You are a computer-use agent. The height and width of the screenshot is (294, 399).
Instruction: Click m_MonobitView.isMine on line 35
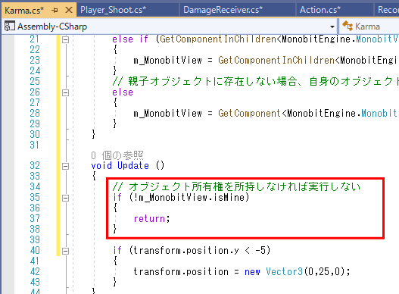pyautogui.click(x=192, y=198)
